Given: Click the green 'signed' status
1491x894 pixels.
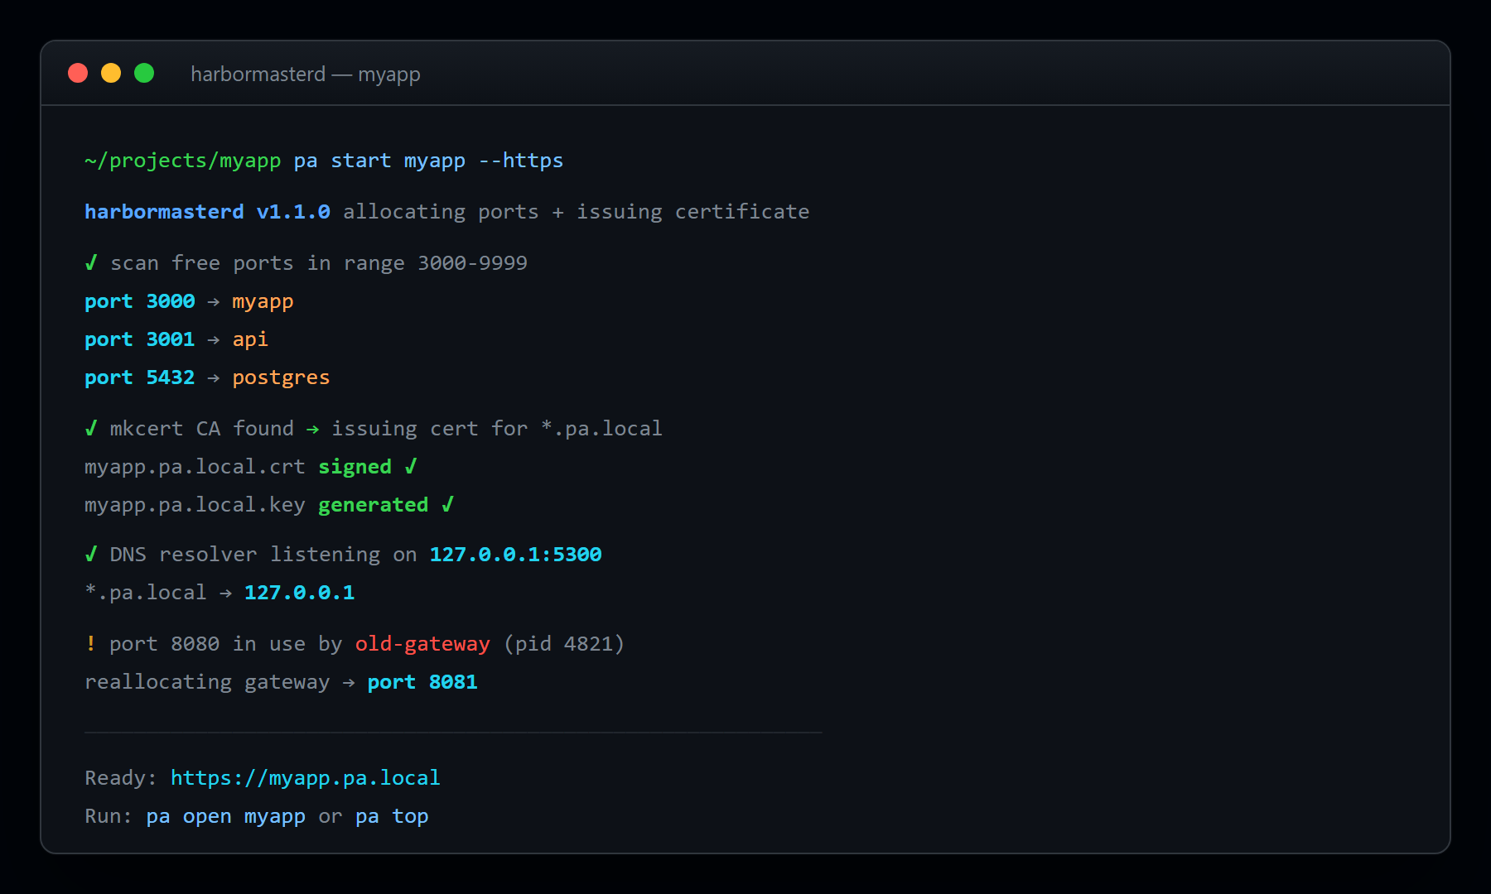Looking at the screenshot, I should (x=355, y=467).
